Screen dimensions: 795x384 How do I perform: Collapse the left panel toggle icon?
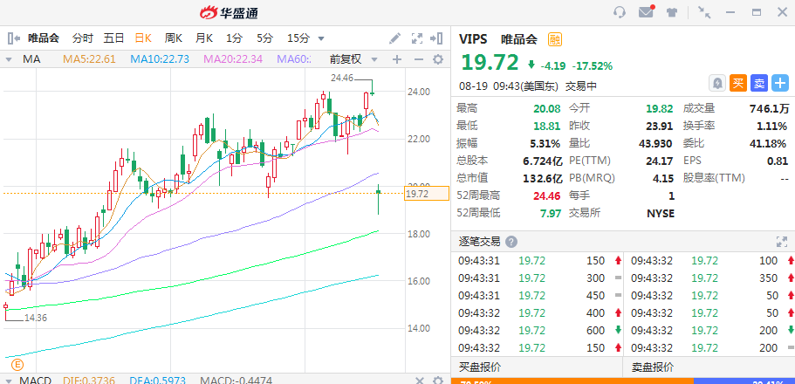14,38
